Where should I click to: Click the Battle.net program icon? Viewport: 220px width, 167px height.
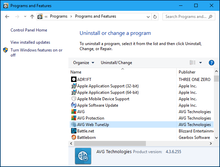click(x=74, y=131)
